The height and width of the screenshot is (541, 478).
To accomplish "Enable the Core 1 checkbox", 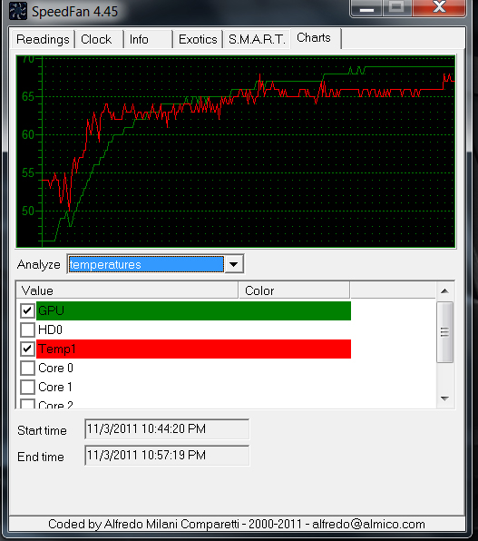I will [27, 387].
